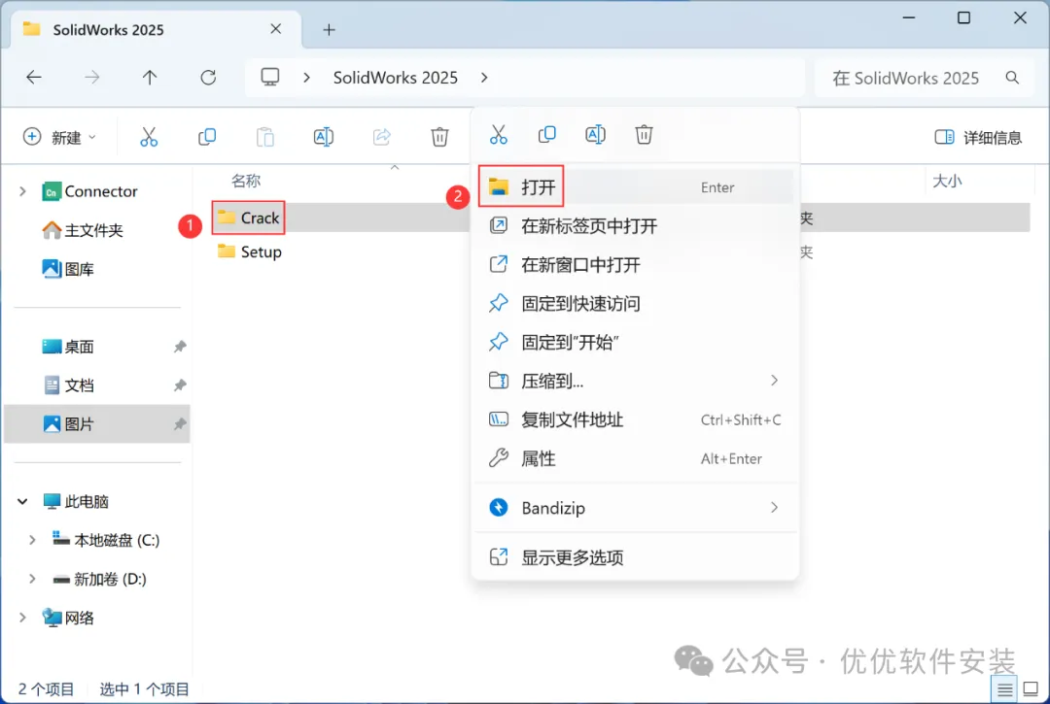This screenshot has width=1050, height=704.
Task: Click the Copy icon in the context menu
Action: 547,134
